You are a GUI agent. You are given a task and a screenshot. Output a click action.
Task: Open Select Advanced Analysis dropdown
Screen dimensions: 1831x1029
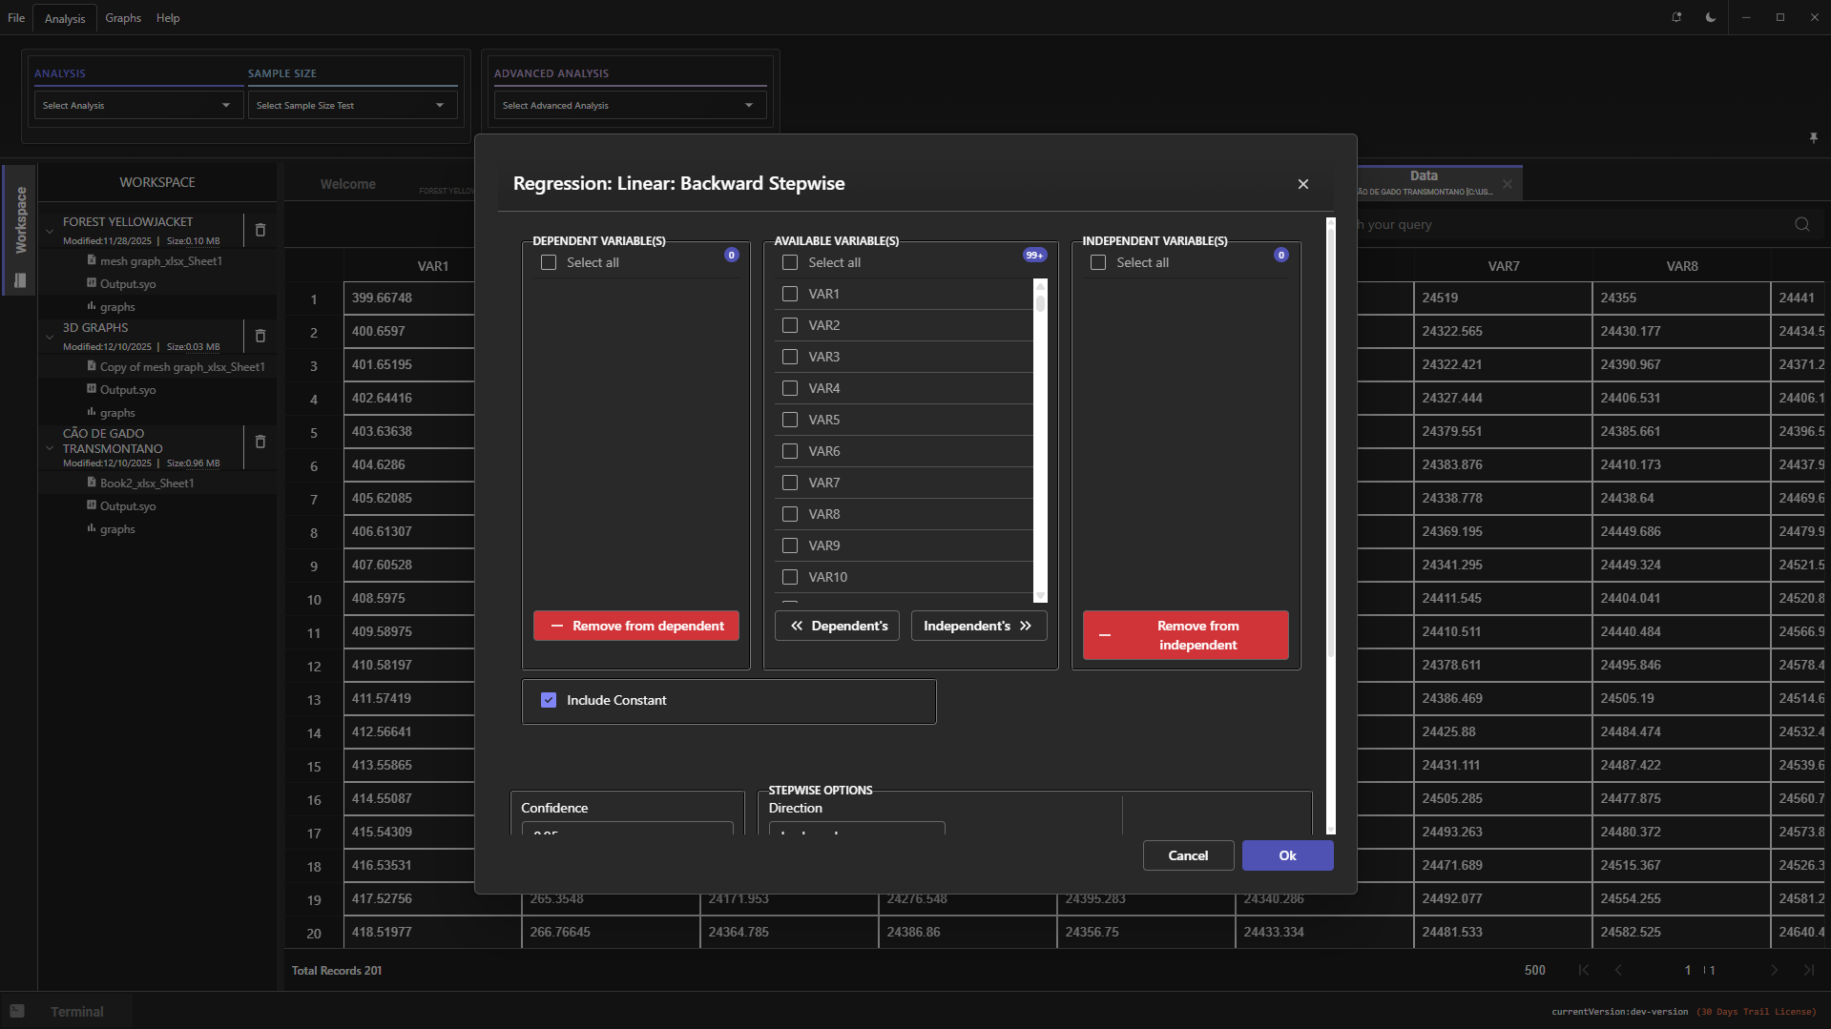tap(629, 105)
